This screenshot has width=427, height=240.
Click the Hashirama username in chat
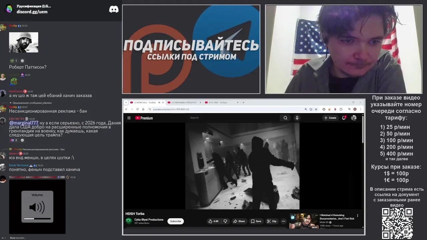(x=16, y=91)
